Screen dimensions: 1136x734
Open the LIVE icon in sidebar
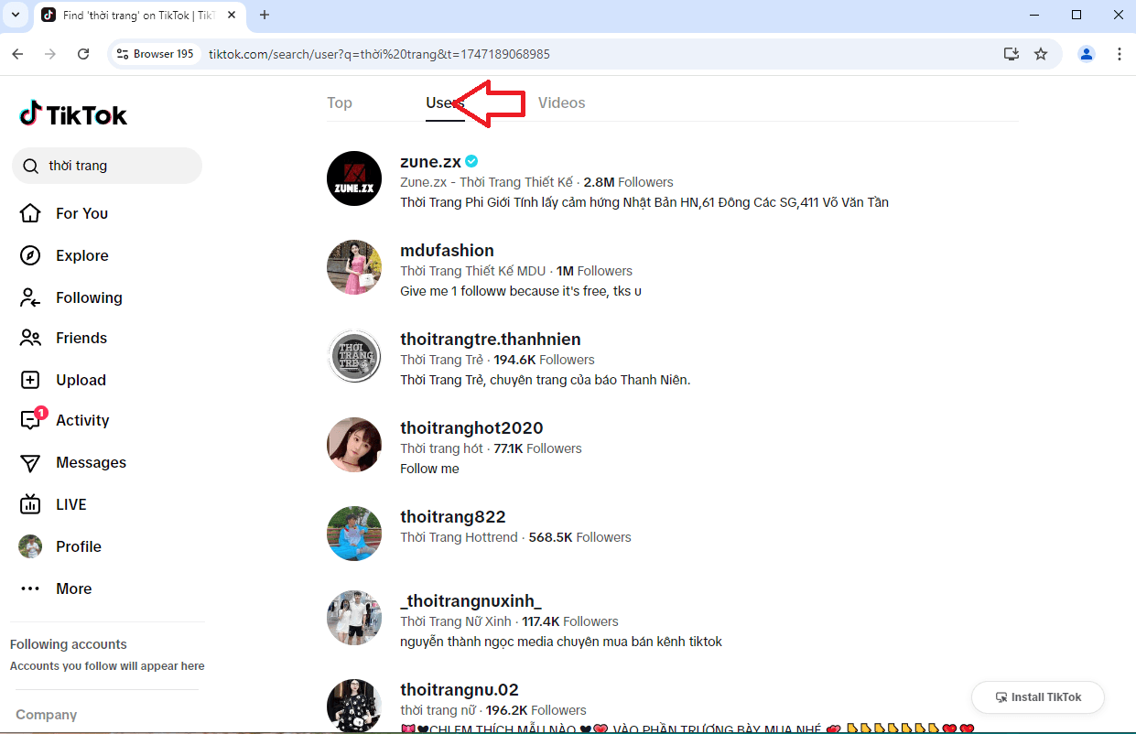pos(30,504)
